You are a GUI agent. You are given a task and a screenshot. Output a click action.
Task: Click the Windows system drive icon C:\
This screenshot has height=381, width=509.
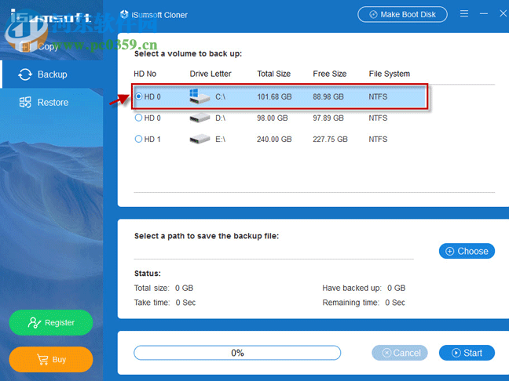click(200, 96)
